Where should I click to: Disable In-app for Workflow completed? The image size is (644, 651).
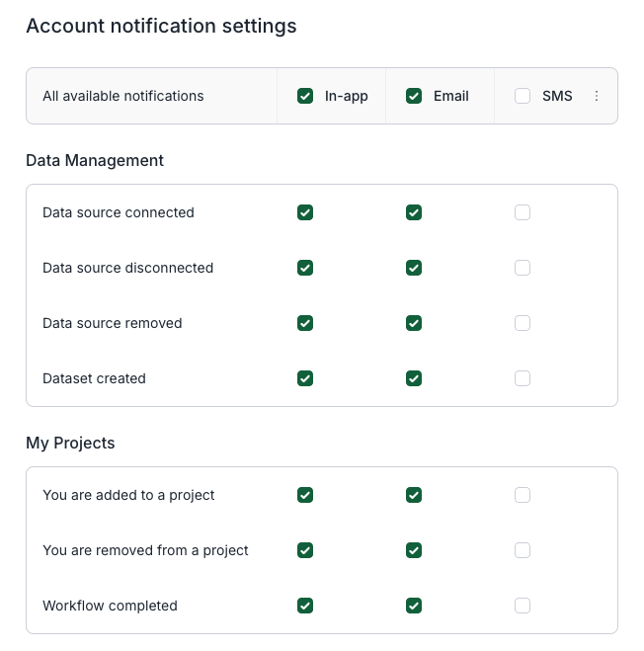(x=305, y=606)
